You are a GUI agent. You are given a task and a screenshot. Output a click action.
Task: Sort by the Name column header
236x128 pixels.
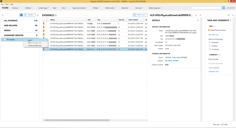(x=68, y=20)
